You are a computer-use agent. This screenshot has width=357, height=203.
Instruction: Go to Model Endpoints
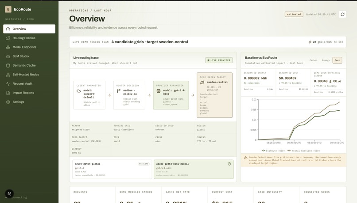tap(29, 47)
